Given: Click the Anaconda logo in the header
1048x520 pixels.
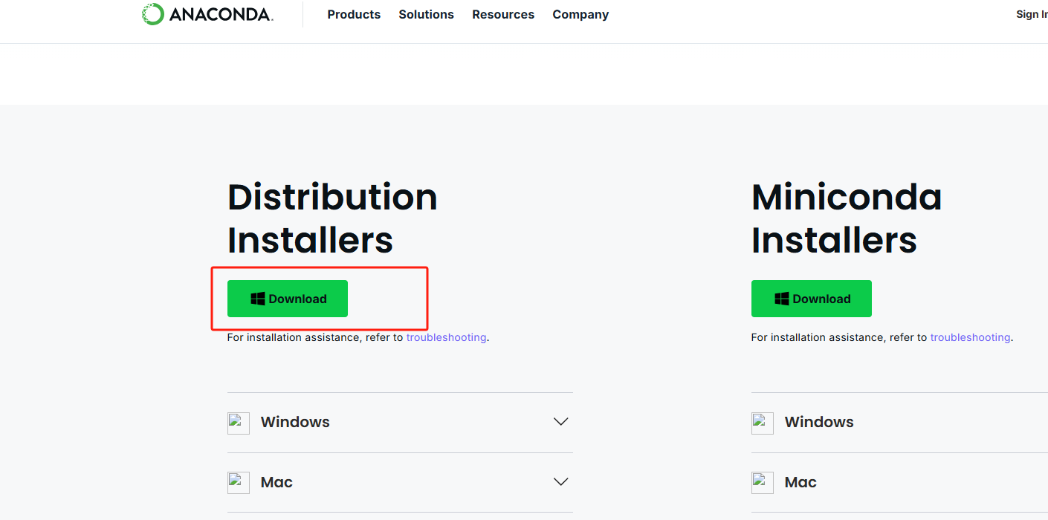Looking at the screenshot, I should pyautogui.click(x=207, y=14).
